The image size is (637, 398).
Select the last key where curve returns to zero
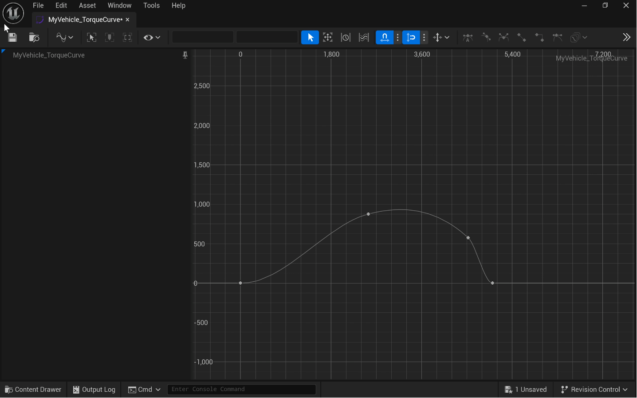point(492,283)
